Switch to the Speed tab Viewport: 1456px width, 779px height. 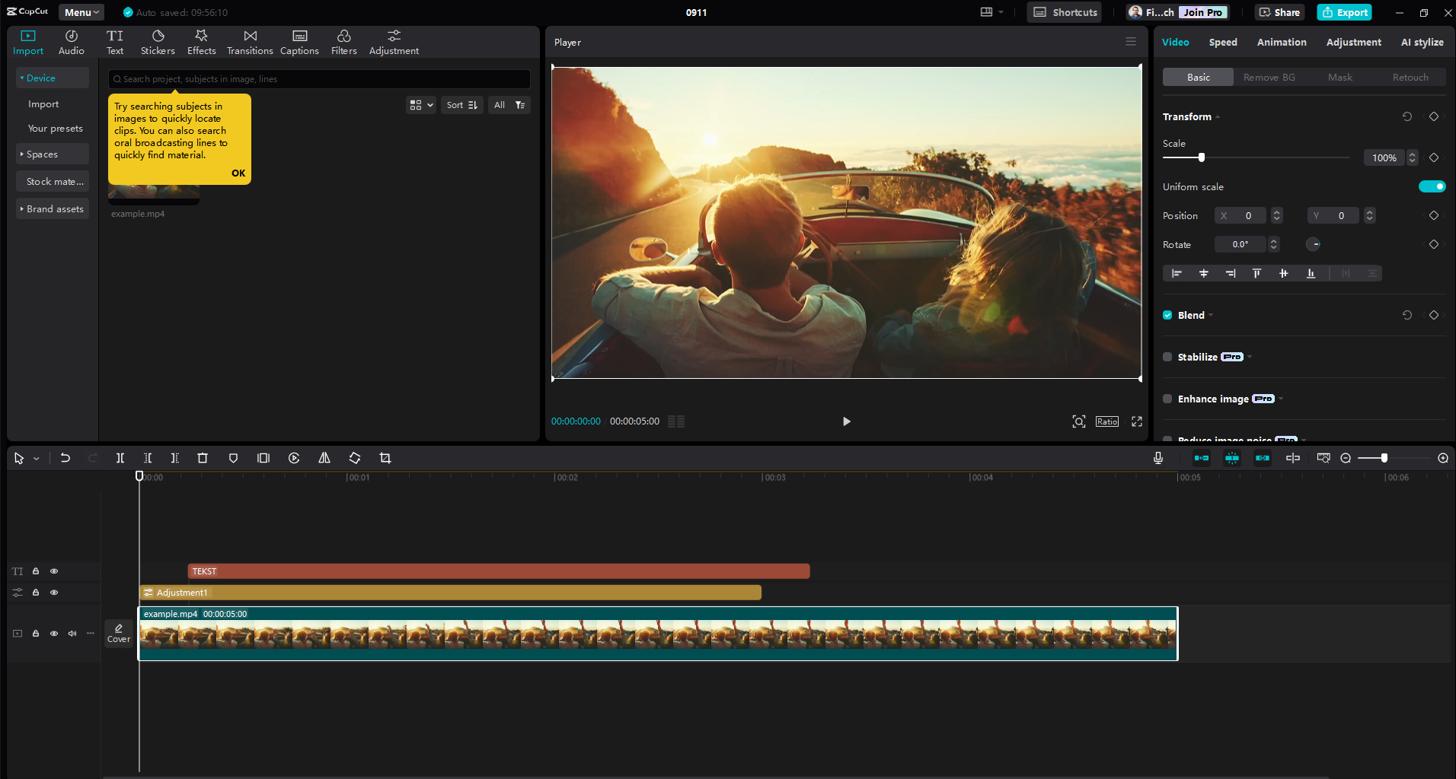(1223, 43)
